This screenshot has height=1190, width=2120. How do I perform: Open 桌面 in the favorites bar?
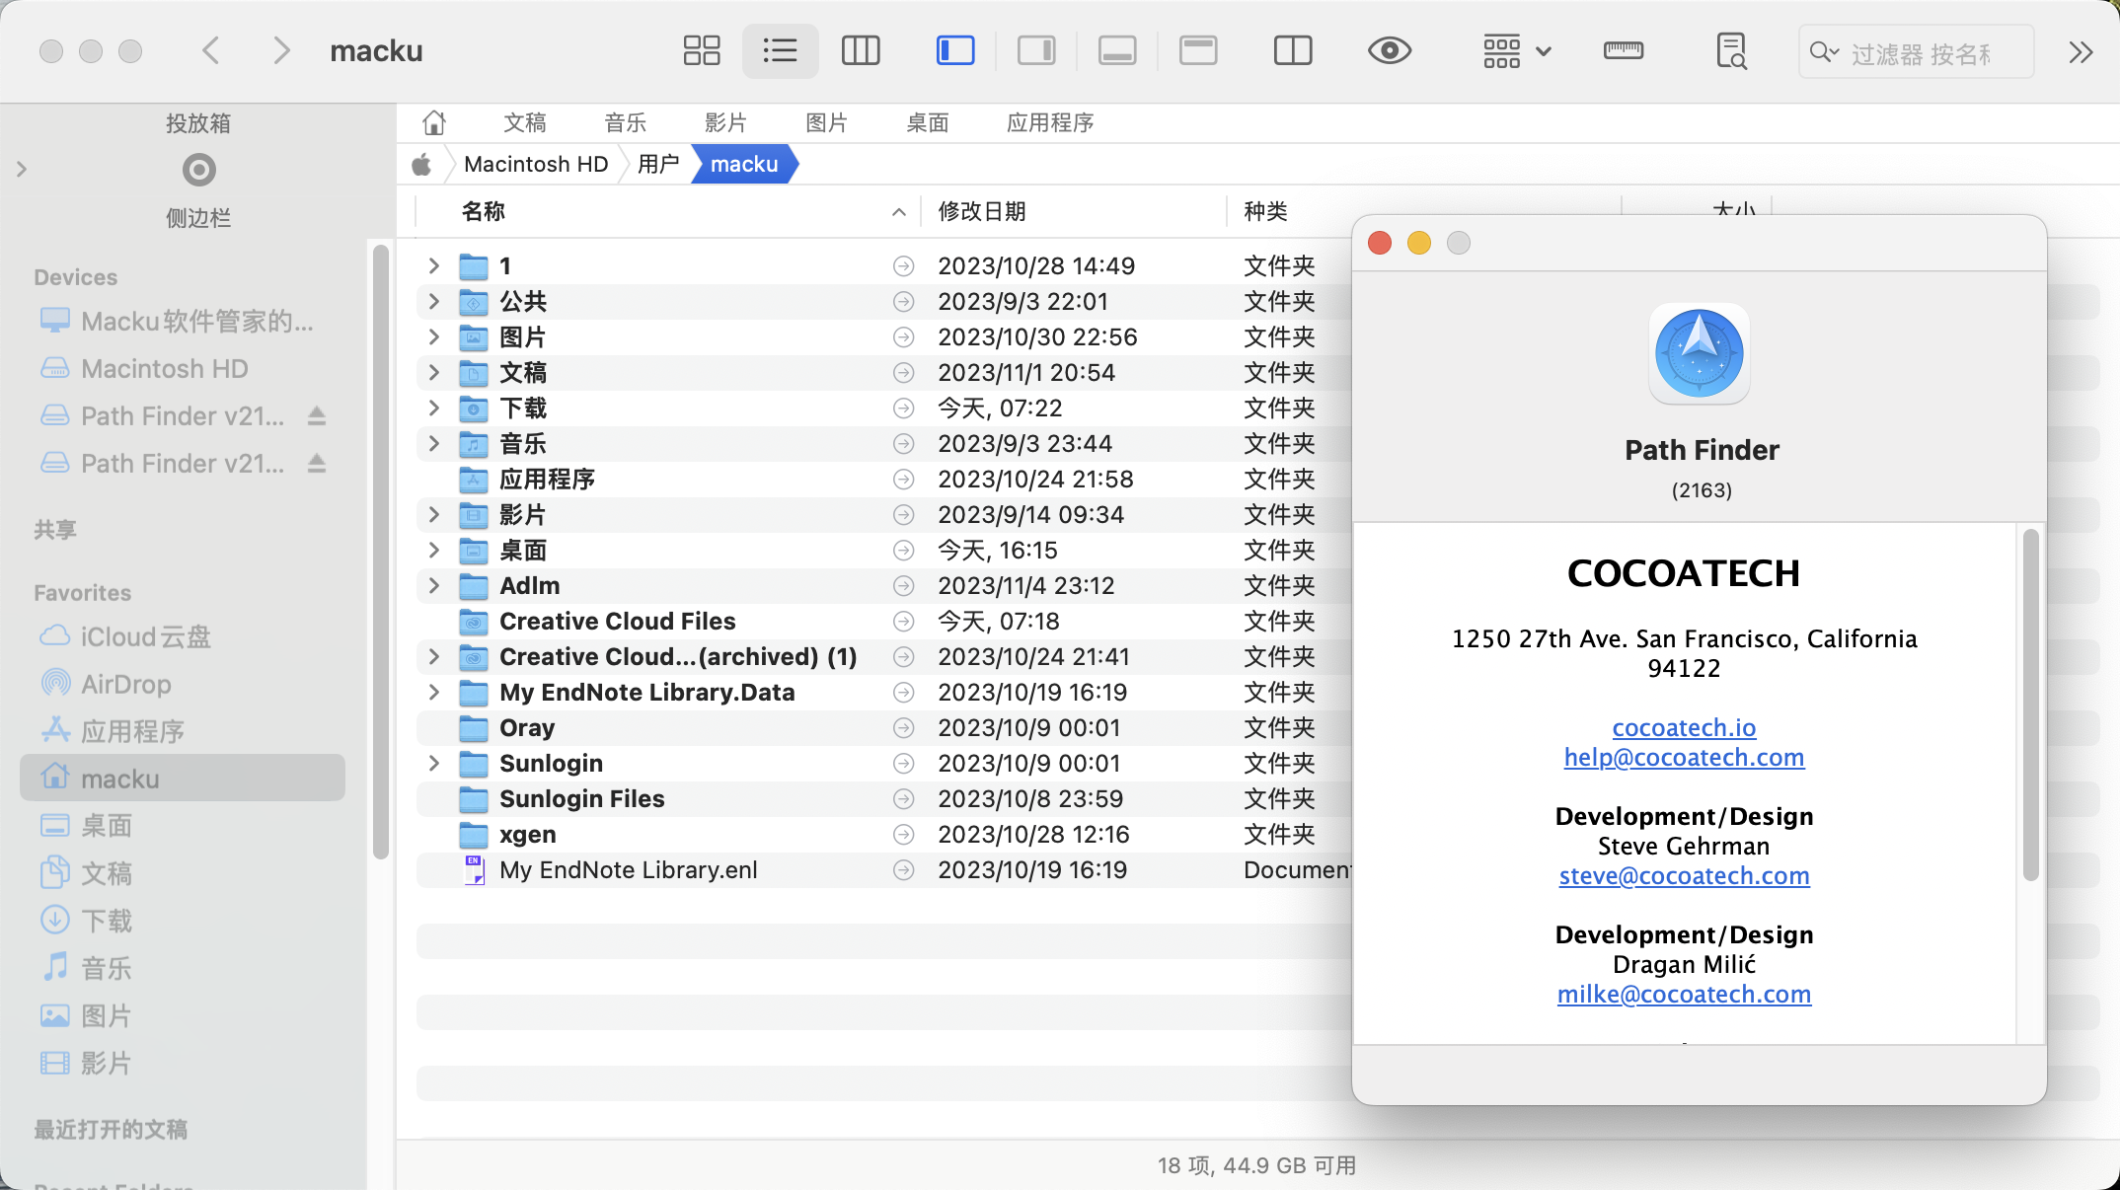pyautogui.click(x=928, y=122)
